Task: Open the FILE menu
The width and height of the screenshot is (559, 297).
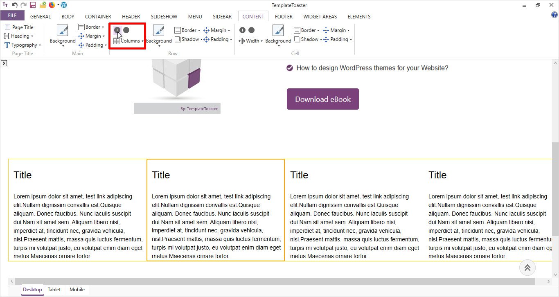Action: click(x=12, y=16)
